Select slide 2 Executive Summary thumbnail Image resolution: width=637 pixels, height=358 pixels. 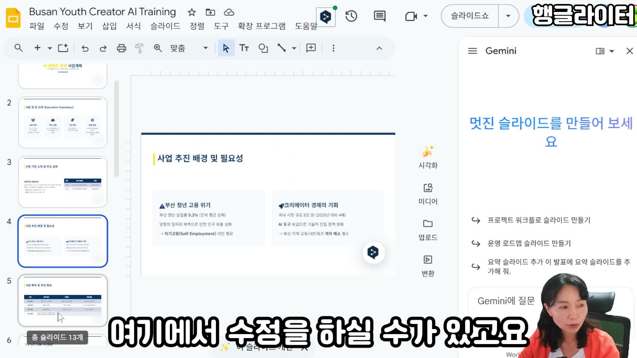(x=63, y=122)
